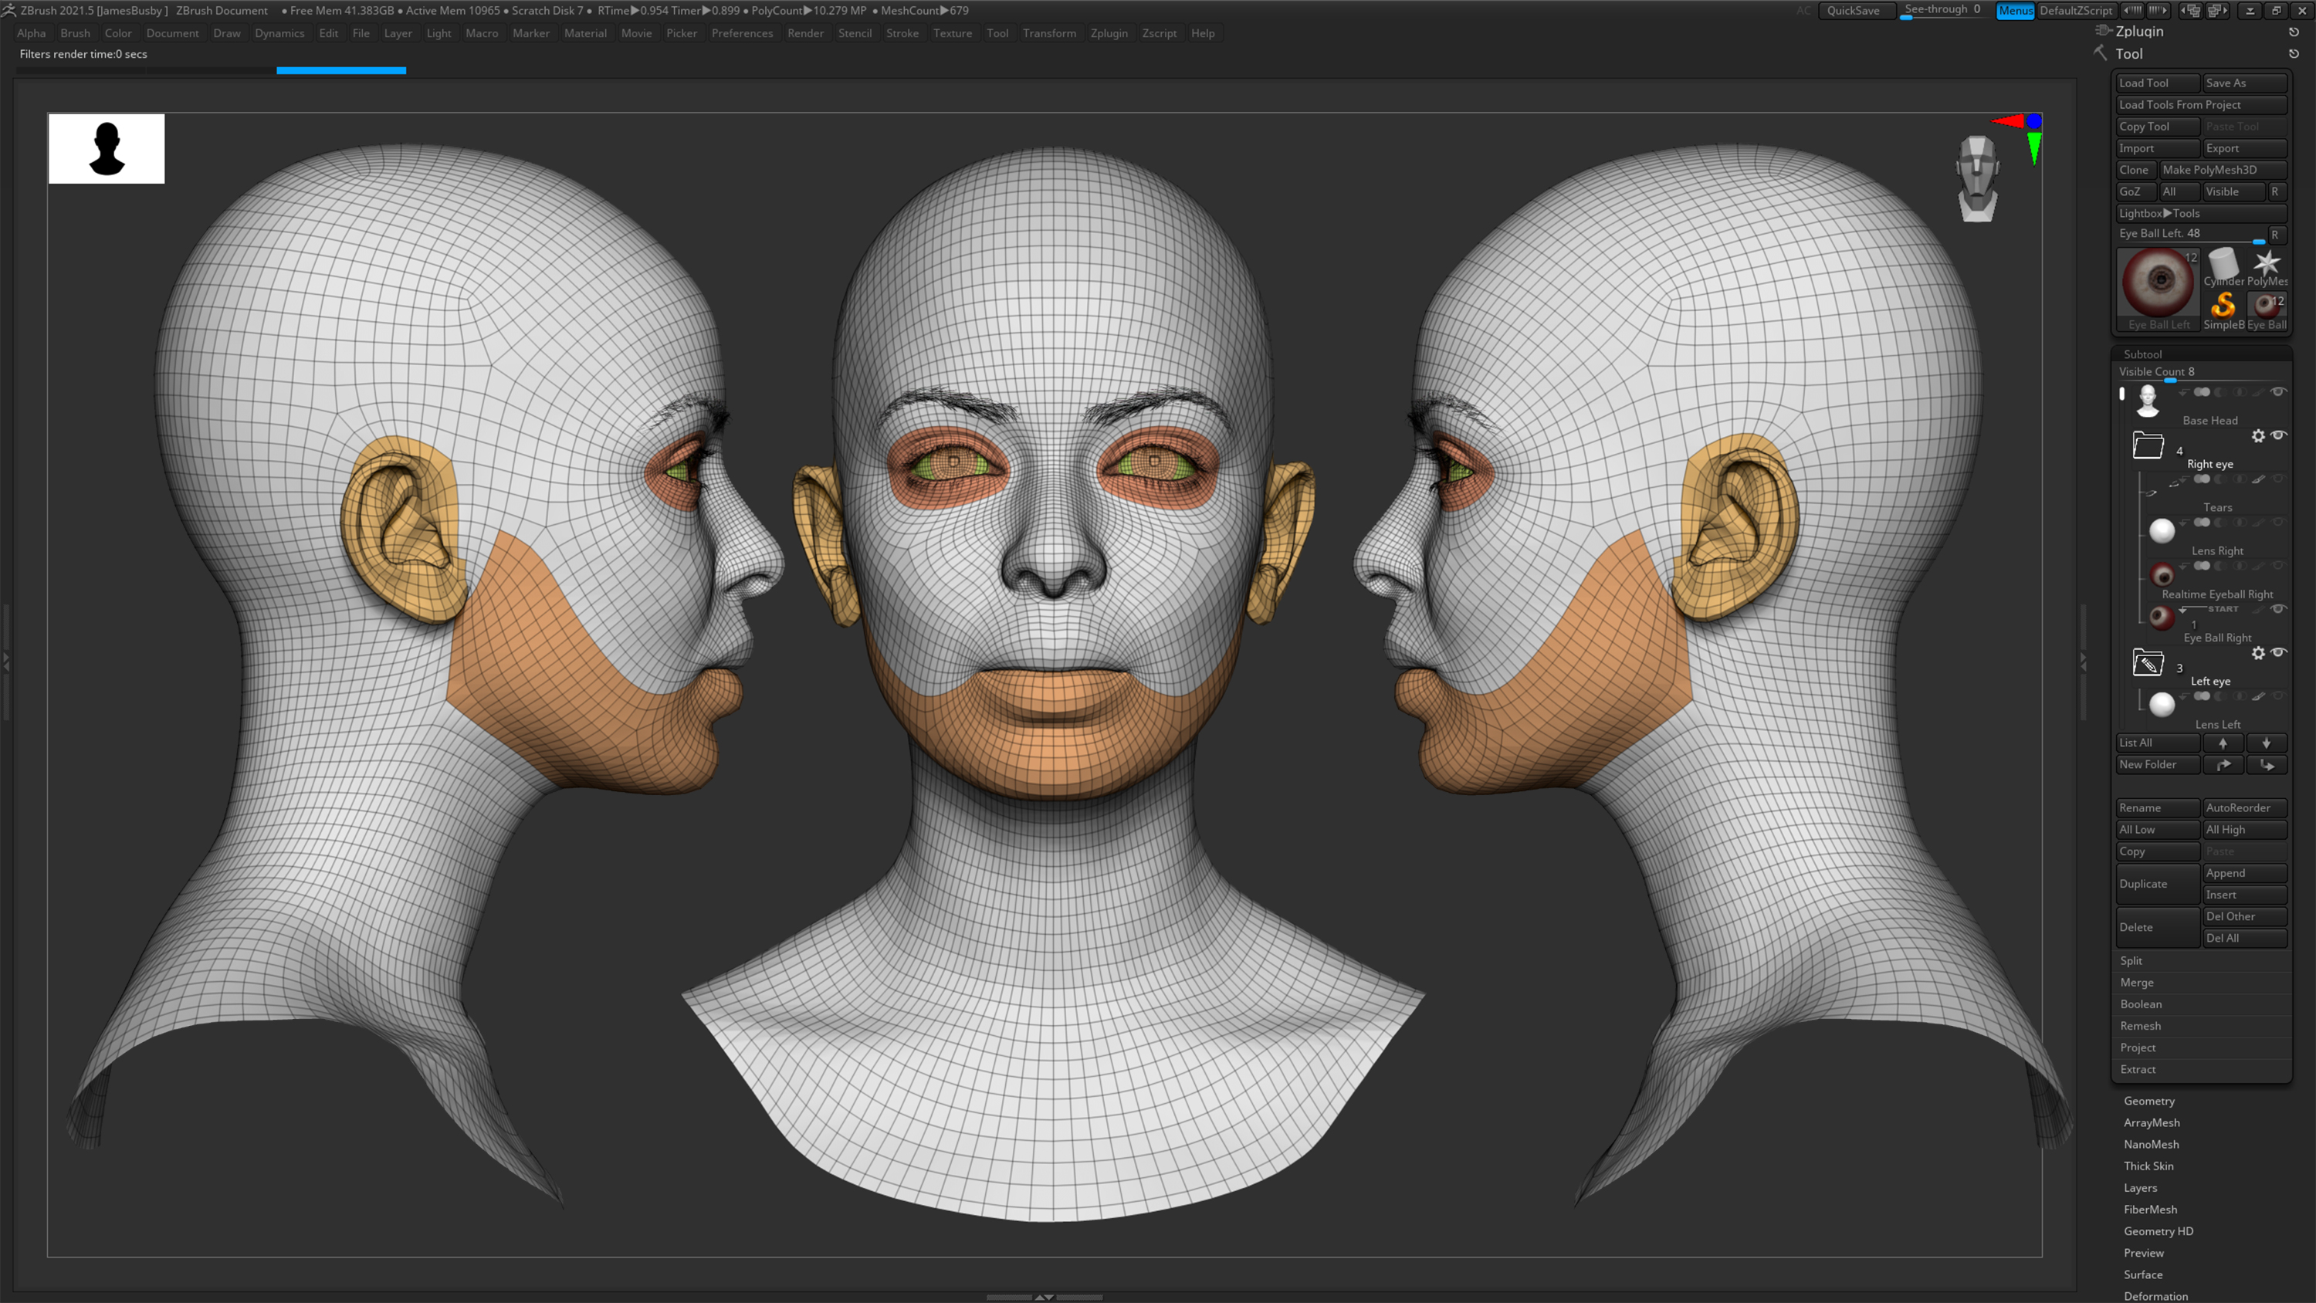
Task: Click the ZBrush logo at top left
Action: point(9,10)
